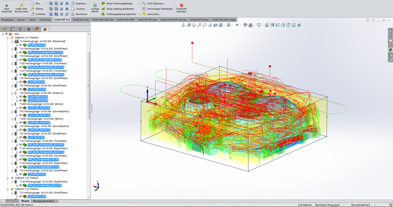This screenshot has height=207, width=393.
Task: Collapse T5 Werkzeugträger Messerkopf node
Action: click(12, 41)
